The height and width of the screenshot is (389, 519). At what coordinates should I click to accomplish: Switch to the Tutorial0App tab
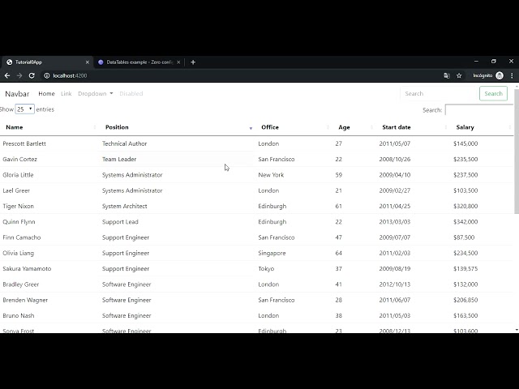(46, 62)
